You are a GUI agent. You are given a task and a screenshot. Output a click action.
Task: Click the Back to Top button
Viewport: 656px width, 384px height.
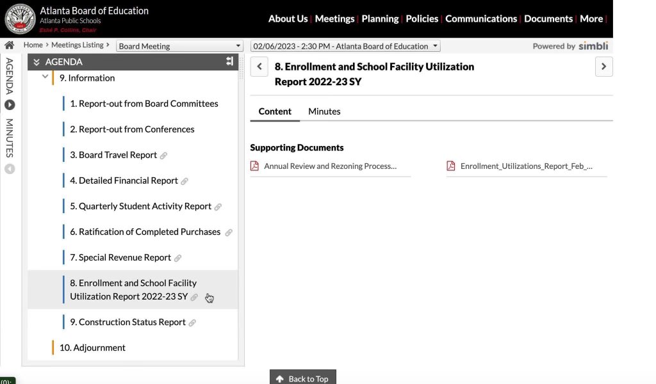[x=303, y=378]
